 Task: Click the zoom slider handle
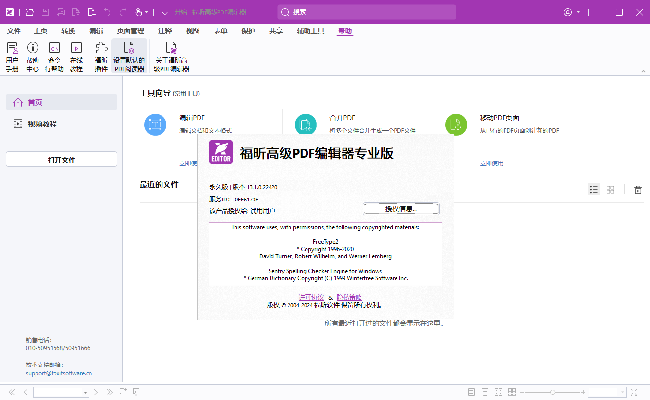click(552, 392)
